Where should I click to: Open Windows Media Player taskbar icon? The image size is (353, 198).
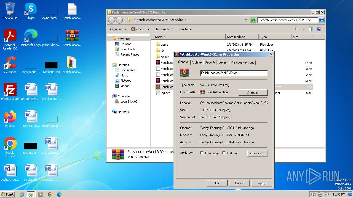click(x=41, y=194)
